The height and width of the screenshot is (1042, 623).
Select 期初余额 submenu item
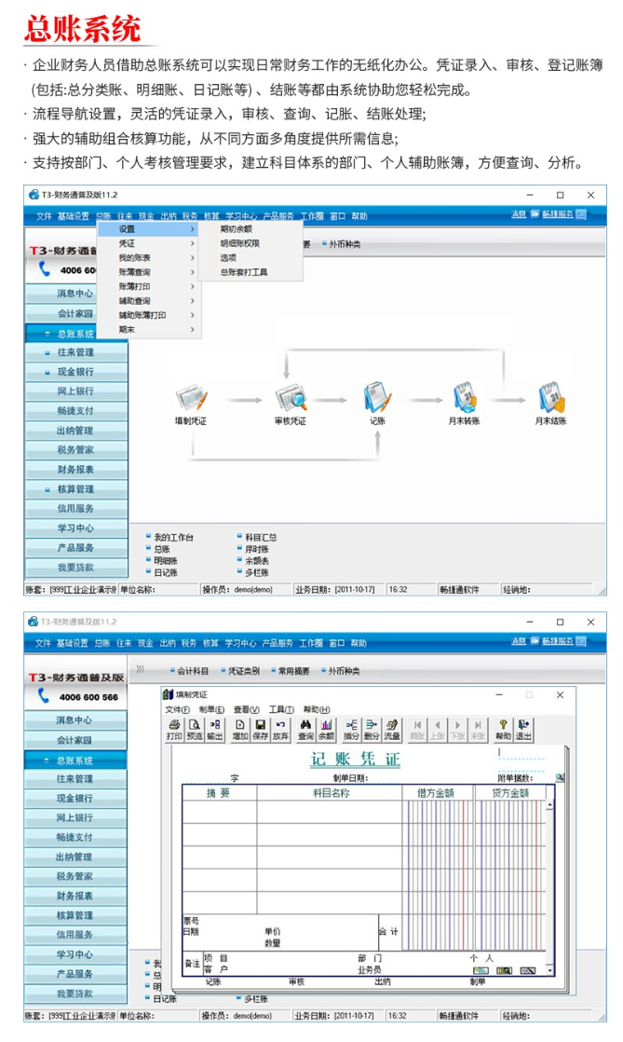pyautogui.click(x=237, y=228)
